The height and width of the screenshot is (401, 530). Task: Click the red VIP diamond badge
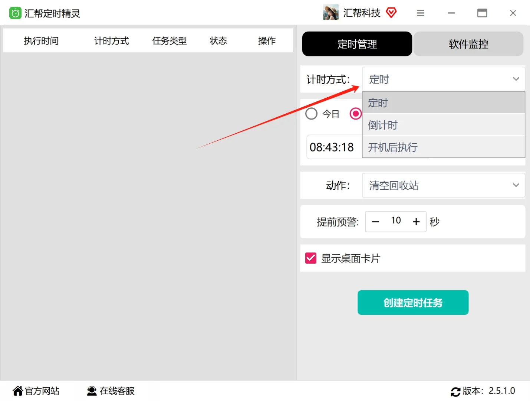(391, 12)
